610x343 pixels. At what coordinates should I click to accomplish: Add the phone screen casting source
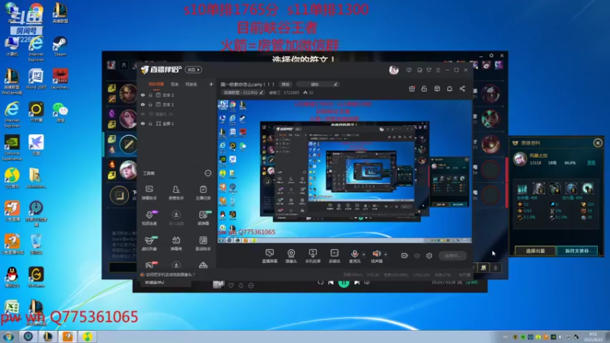[x=313, y=256]
